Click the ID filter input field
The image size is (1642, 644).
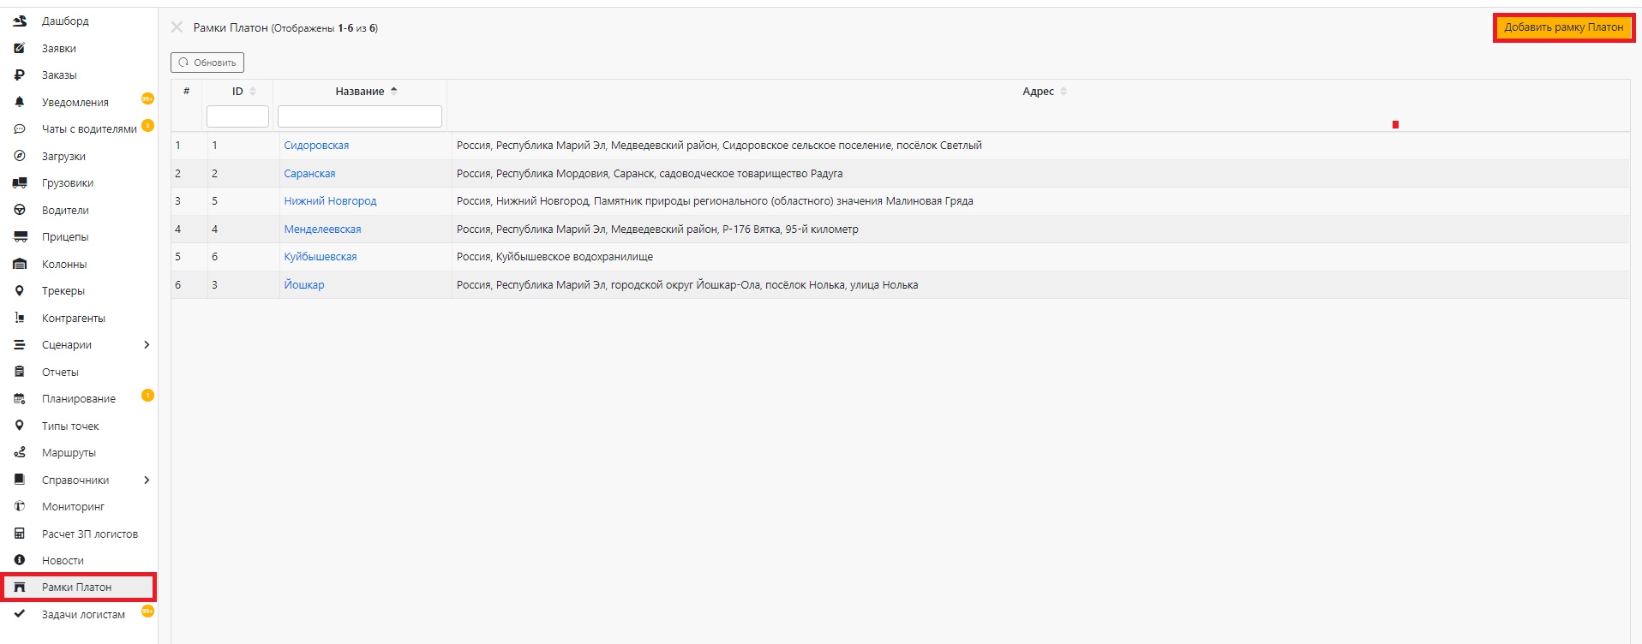tap(237, 116)
